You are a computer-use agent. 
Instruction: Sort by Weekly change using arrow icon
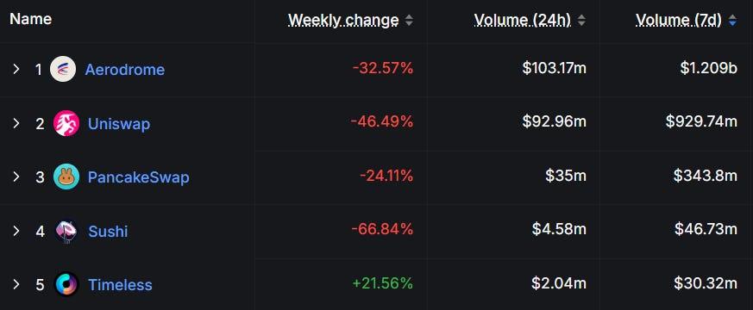point(409,20)
